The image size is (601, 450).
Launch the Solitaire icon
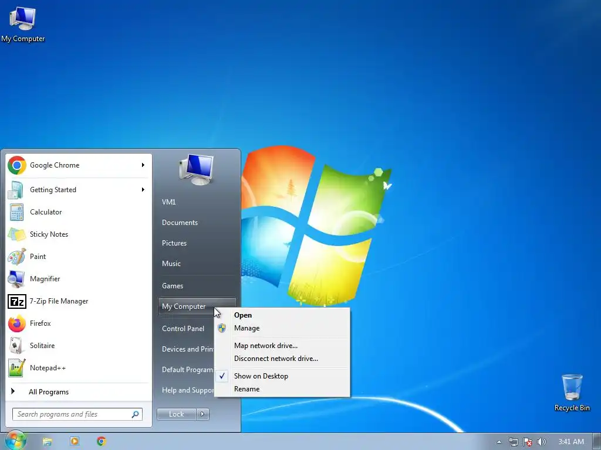coord(16,346)
